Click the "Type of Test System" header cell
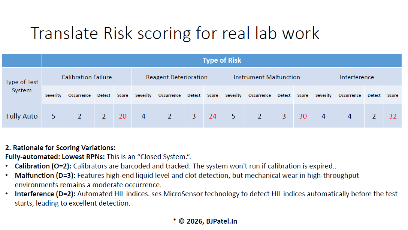 click(x=22, y=86)
